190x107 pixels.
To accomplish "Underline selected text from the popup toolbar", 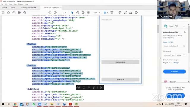I will coord(84,87).
